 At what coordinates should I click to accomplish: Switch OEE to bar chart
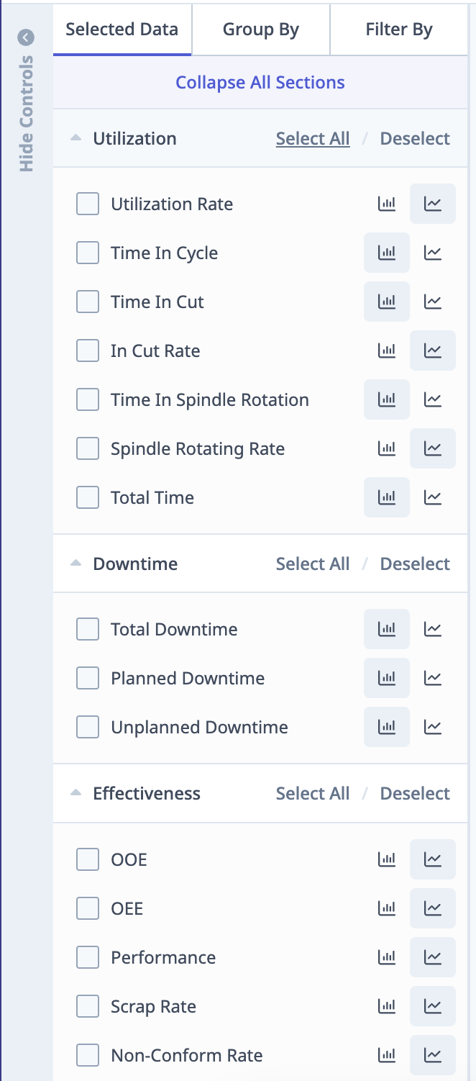coord(387,908)
